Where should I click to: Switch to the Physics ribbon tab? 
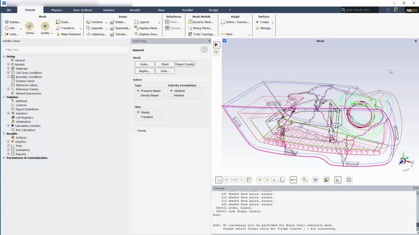[56, 10]
